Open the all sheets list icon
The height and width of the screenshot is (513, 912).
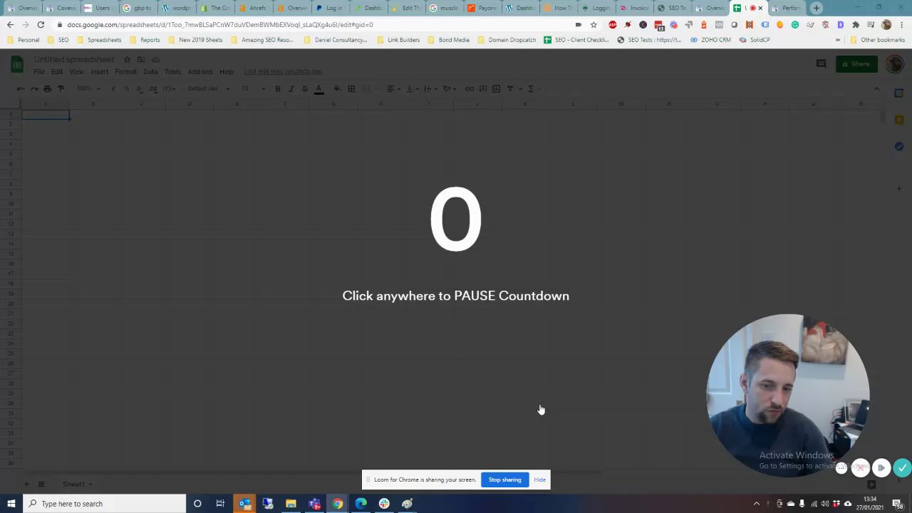(x=41, y=484)
